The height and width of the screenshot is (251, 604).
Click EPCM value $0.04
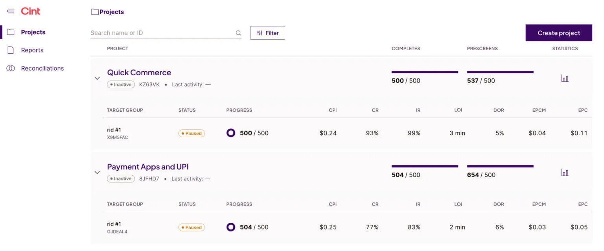point(537,133)
